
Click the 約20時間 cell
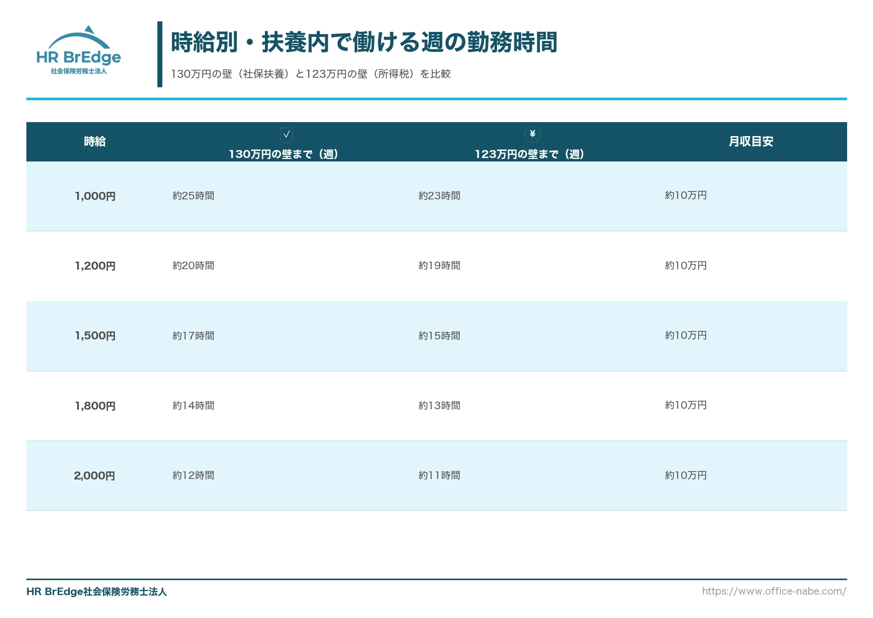(x=193, y=266)
